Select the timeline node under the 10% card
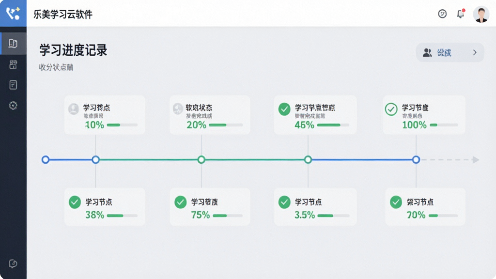 coord(96,160)
